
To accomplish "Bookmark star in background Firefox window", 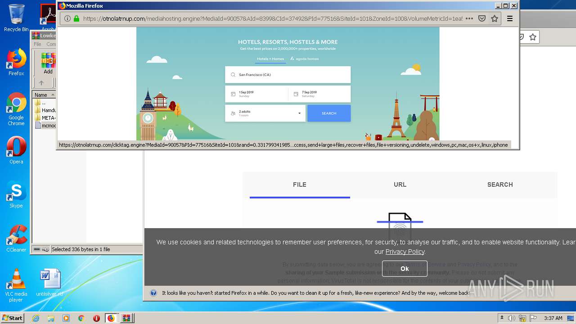I will point(533,37).
